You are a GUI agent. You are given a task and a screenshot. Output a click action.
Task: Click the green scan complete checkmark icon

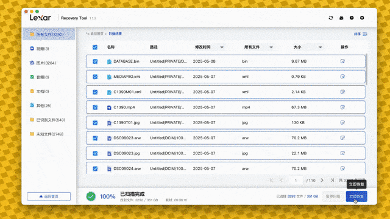tap(91, 196)
